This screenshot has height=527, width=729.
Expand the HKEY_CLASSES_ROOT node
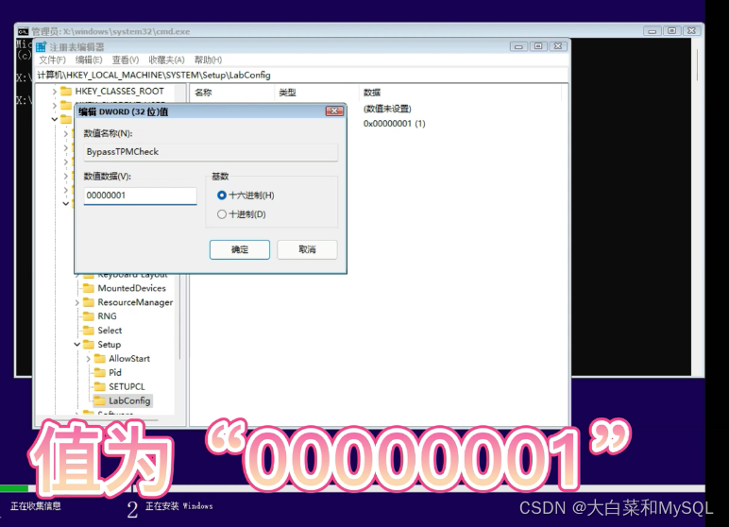[55, 92]
